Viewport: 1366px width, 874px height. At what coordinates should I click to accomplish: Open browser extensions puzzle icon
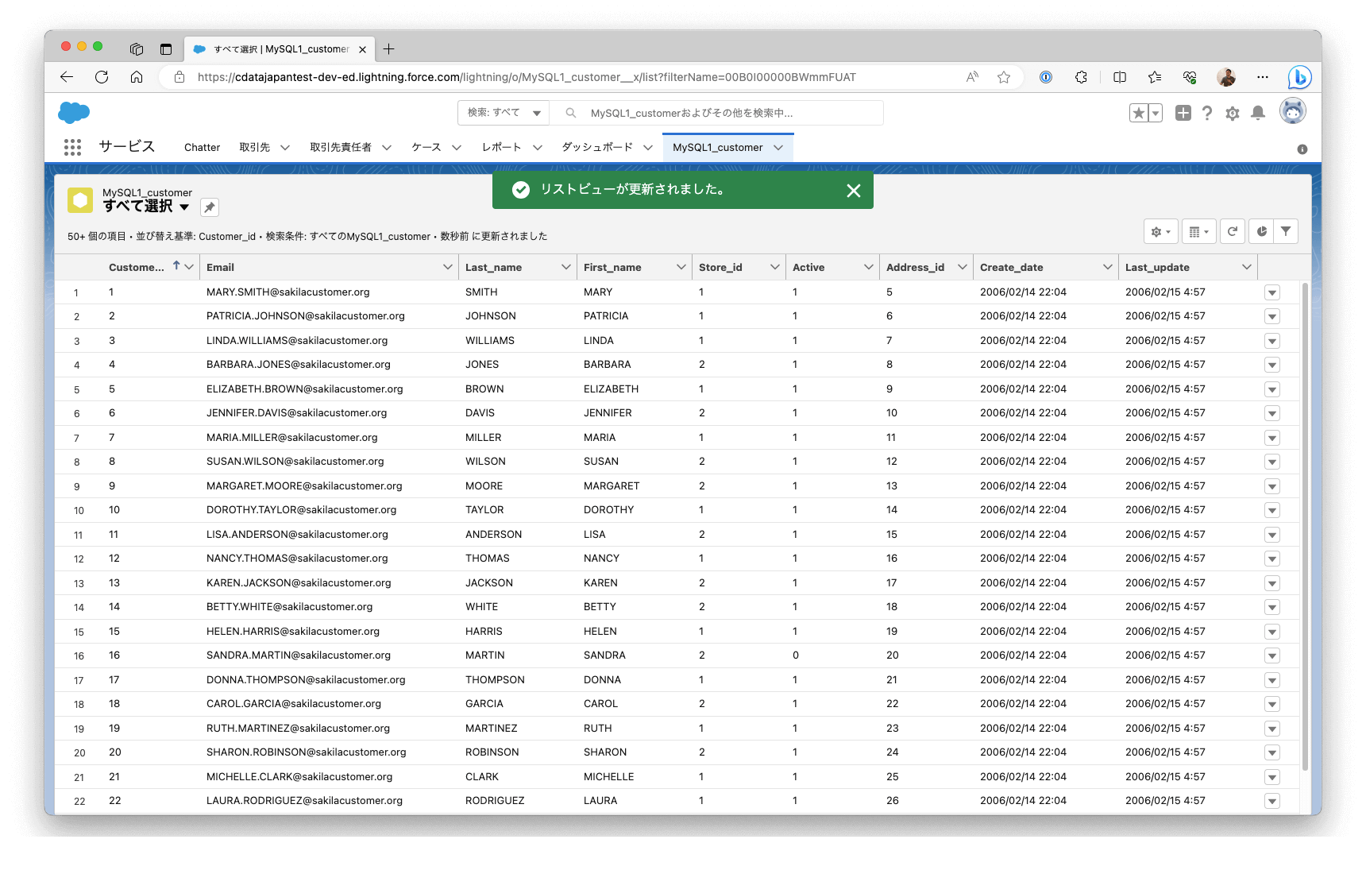1081,77
